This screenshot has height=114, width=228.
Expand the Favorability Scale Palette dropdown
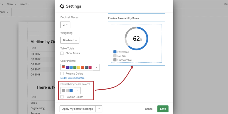pyautogui.click(x=77, y=90)
